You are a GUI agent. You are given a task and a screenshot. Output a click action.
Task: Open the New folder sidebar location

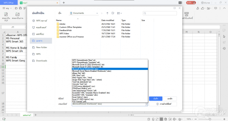click(40, 47)
